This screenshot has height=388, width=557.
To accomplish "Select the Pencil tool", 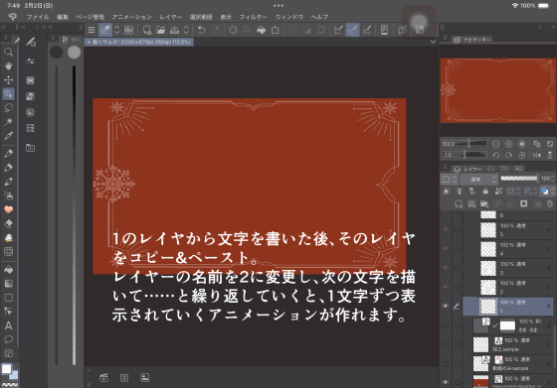I will (x=8, y=168).
